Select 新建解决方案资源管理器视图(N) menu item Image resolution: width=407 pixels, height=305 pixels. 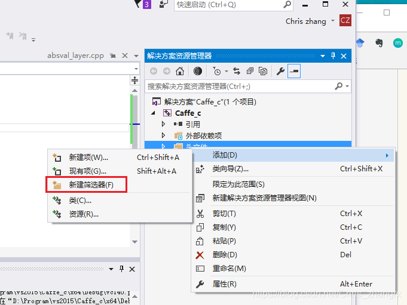click(293, 198)
